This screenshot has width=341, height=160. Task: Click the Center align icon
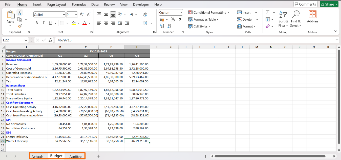[106, 23]
